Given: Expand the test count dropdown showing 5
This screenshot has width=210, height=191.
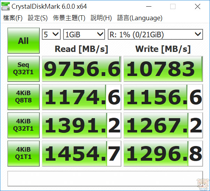Looking at the screenshot, I should pyautogui.click(x=51, y=35).
